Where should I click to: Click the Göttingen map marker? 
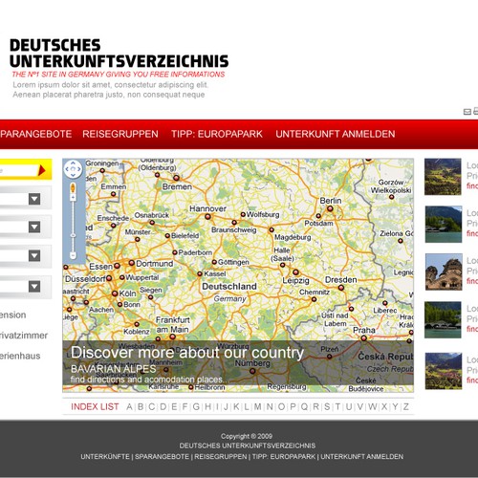point(214,262)
